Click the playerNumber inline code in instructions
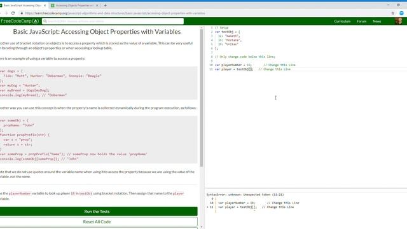Image resolution: width=407 pixels, height=229 pixels. tap(20, 193)
